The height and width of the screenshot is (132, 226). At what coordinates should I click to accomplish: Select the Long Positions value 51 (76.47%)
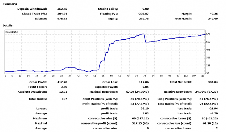tap(209, 99)
